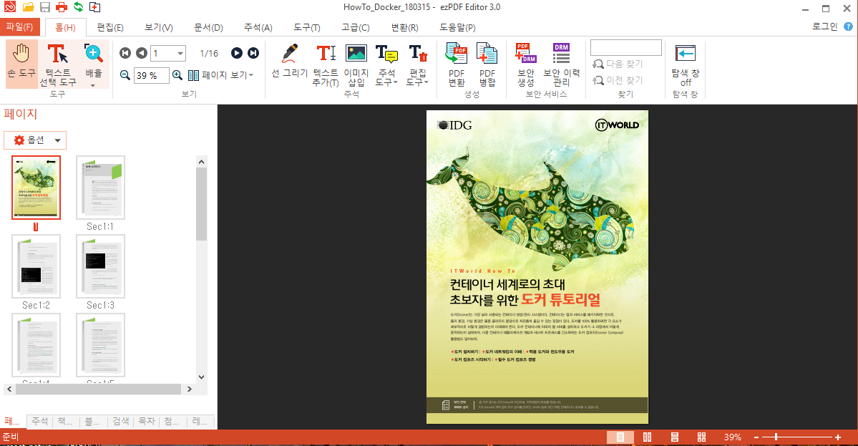This screenshot has width=858, height=446.
Task: Switch to the Tools (도구) tab
Action: 306,27
